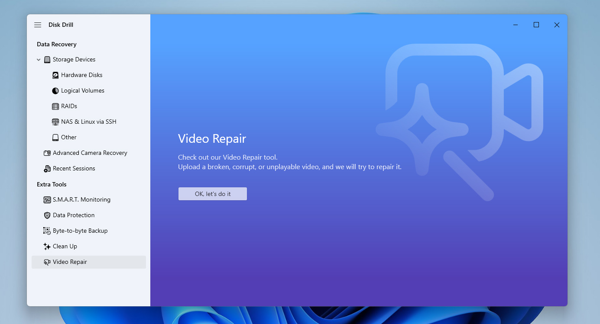This screenshot has width=600, height=324.
Task: Select the Hardware Disks icon
Action: tap(55, 75)
